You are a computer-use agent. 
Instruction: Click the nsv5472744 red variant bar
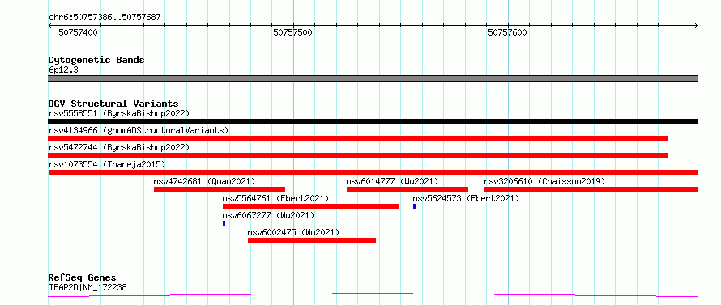[358, 155]
